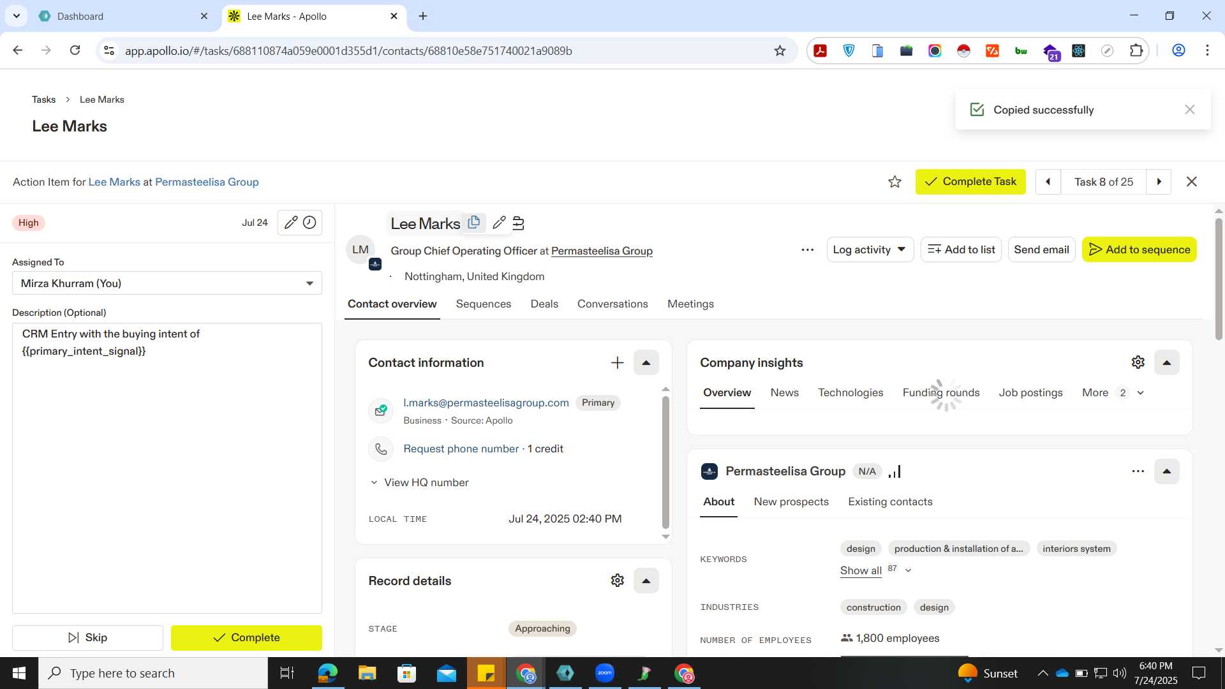
Task: Open Bitwarden shield extension icon
Action: tap(849, 51)
